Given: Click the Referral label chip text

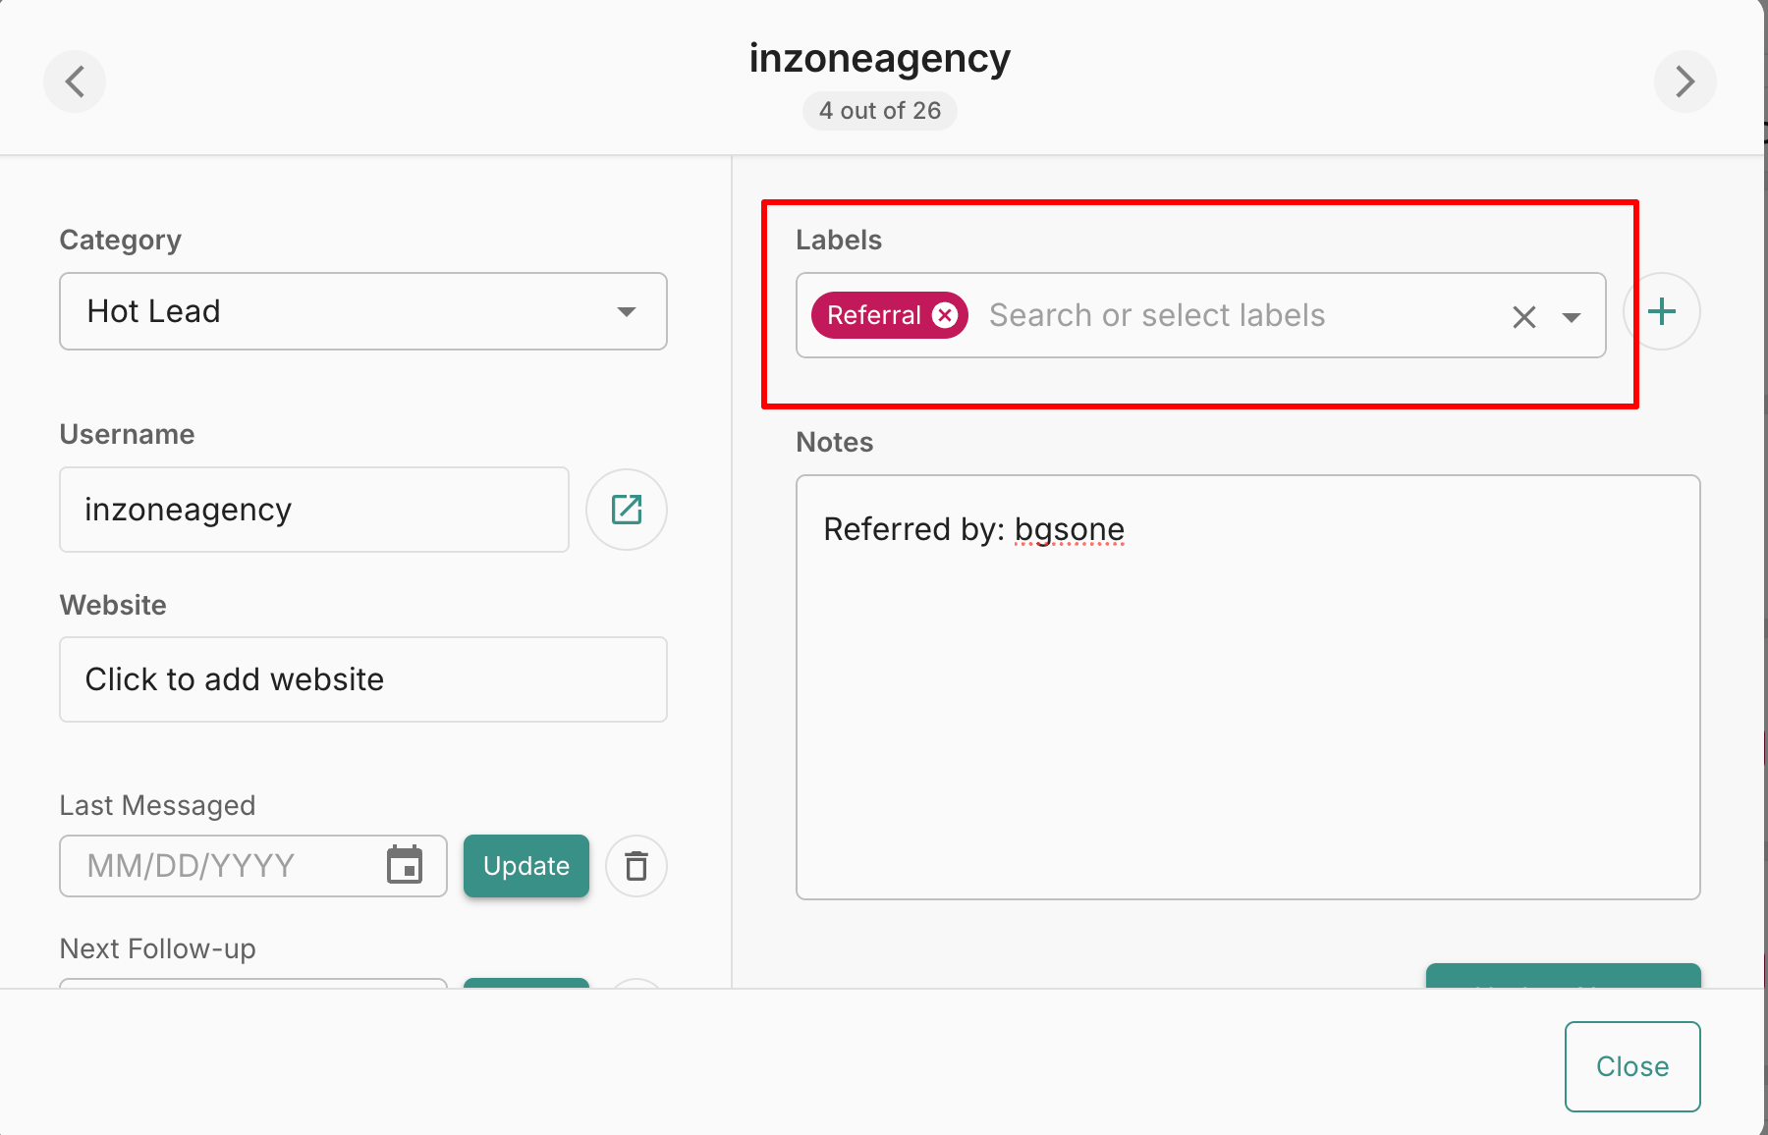Looking at the screenshot, I should pos(873,315).
